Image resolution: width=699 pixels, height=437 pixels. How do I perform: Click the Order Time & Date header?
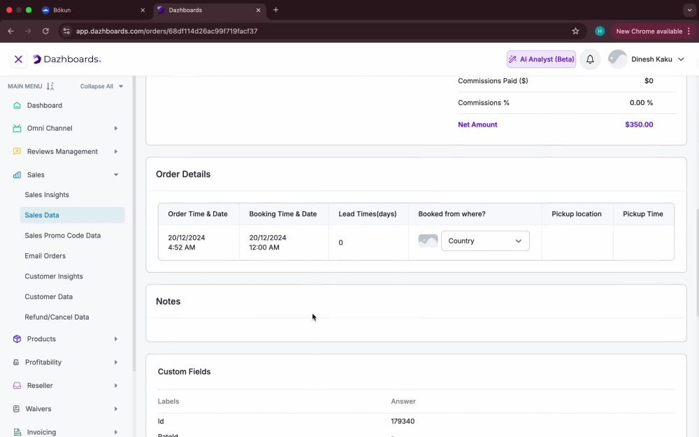tap(198, 214)
